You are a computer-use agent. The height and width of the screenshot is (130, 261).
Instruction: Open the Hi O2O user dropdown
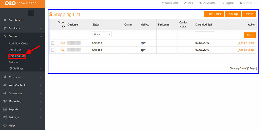pyautogui.click(x=247, y=3)
